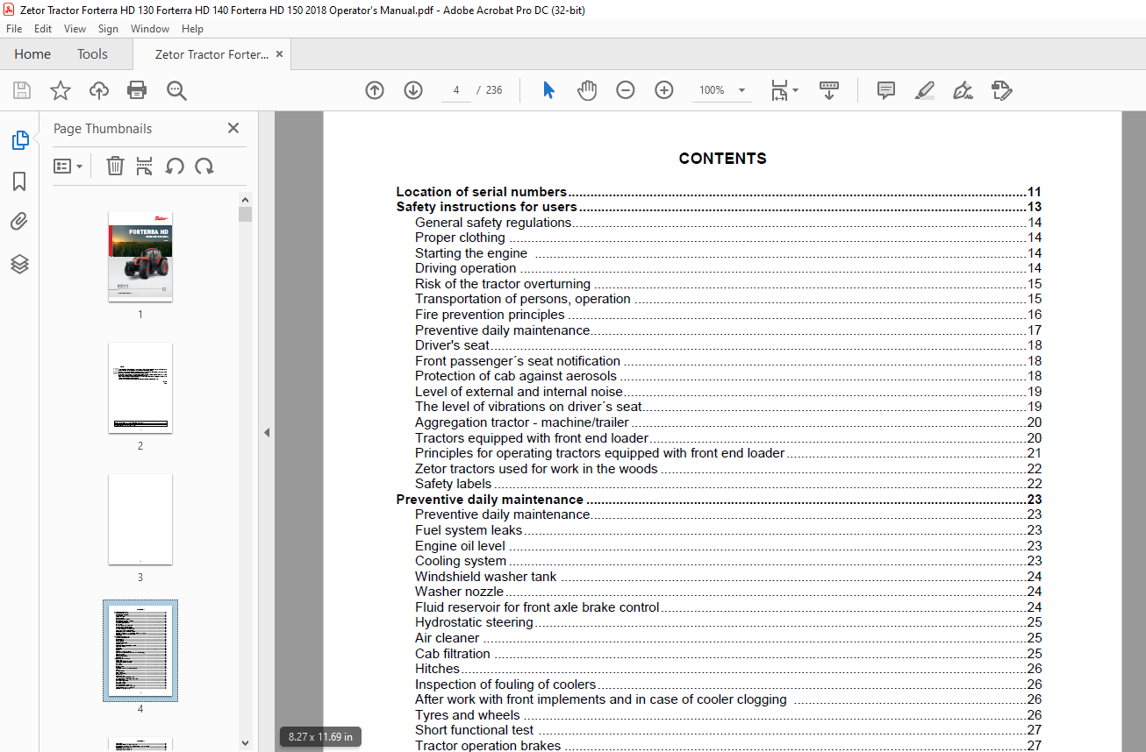1146x752 pixels.
Task: Zoom out with the minus icon
Action: [626, 90]
